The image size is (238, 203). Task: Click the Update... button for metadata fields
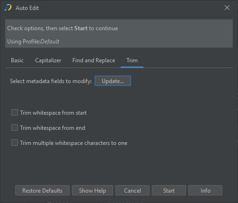(113, 81)
